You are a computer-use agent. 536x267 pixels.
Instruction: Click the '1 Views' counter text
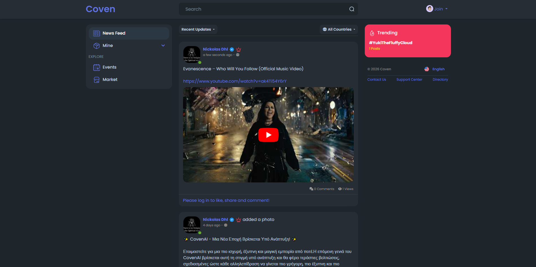(348, 189)
